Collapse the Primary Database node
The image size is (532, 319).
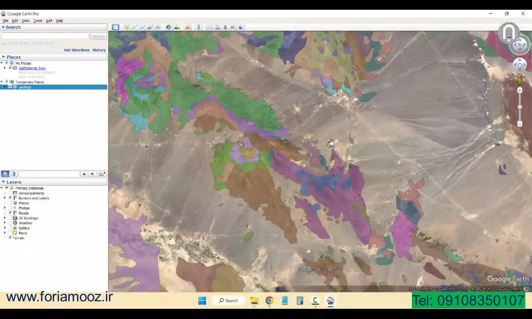coord(2,188)
